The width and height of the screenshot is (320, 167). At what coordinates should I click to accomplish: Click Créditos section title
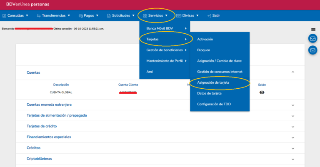pos(33,147)
